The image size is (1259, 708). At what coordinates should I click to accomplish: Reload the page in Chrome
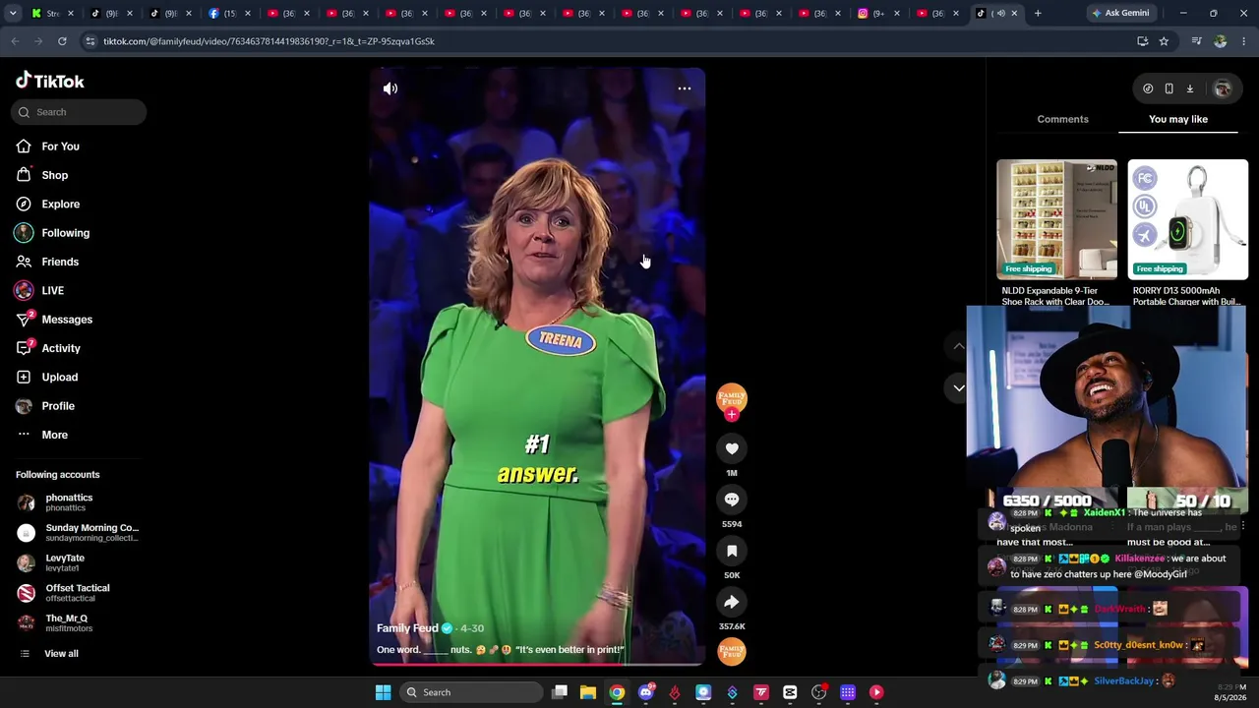[62, 41]
